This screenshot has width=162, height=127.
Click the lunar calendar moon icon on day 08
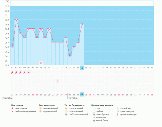tap(41, 63)
